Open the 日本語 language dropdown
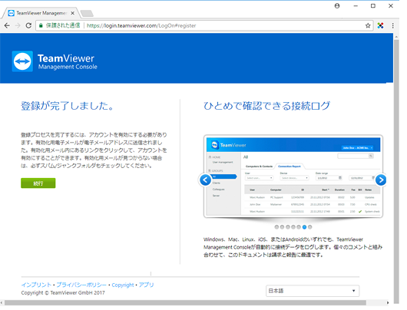407x310 pixels. coord(313,291)
